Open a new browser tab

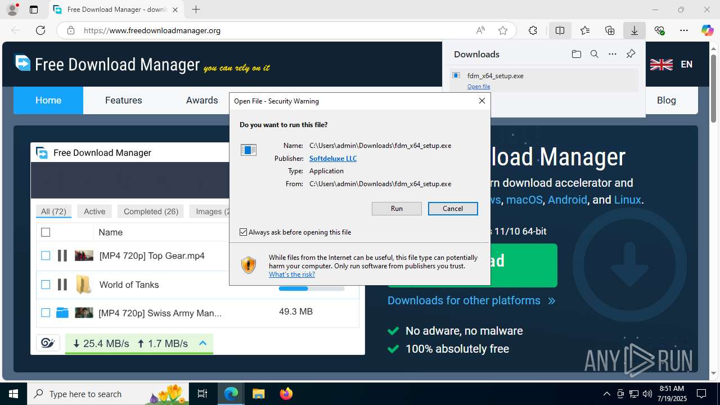(x=196, y=10)
